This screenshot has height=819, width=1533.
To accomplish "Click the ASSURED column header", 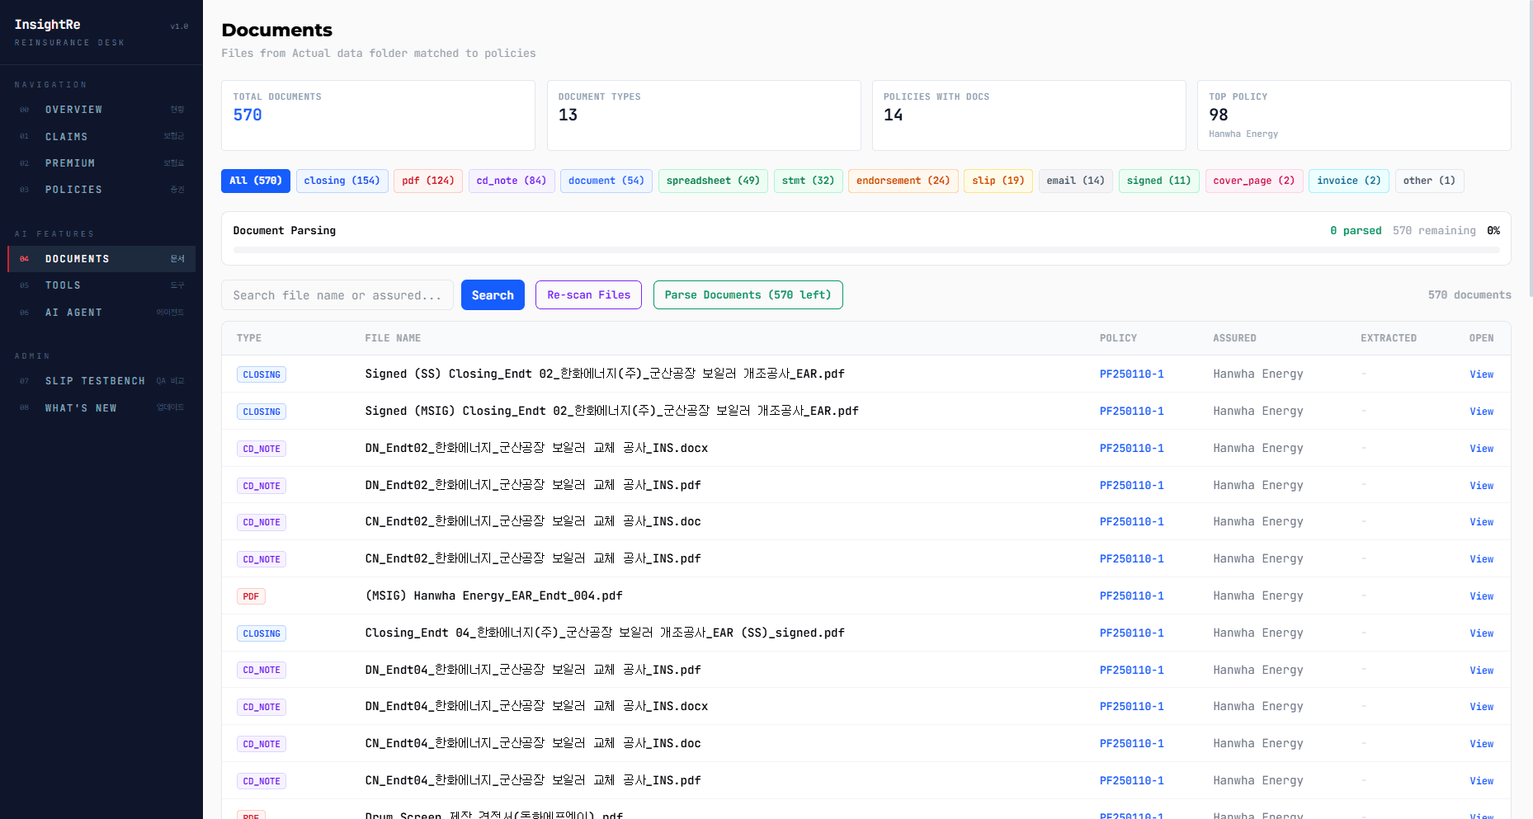I will [1234, 338].
